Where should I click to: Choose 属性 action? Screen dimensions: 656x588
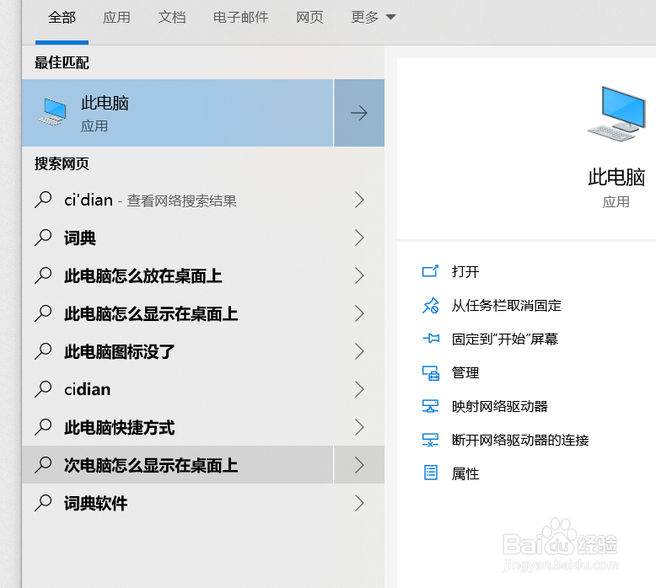point(465,474)
